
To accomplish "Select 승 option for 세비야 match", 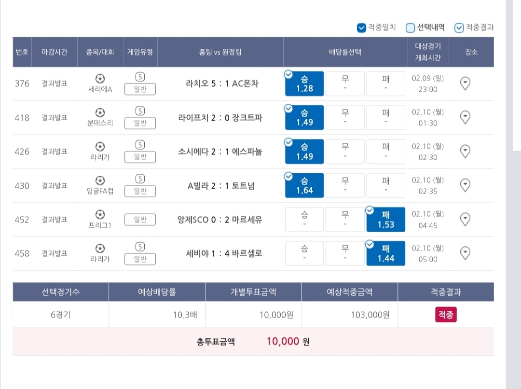I will click(304, 253).
